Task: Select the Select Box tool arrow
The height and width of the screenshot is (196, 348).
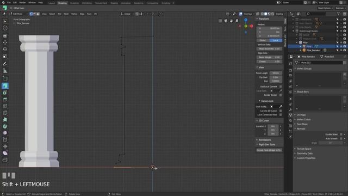Action: coord(5,21)
